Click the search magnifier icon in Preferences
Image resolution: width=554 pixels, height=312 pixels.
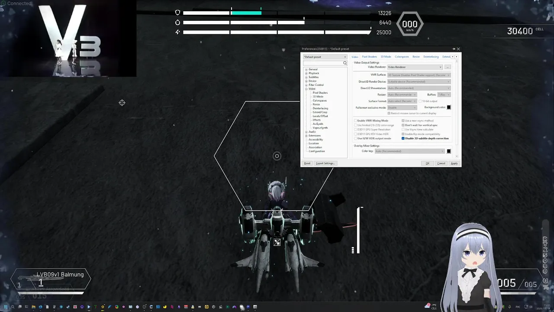[x=345, y=63]
